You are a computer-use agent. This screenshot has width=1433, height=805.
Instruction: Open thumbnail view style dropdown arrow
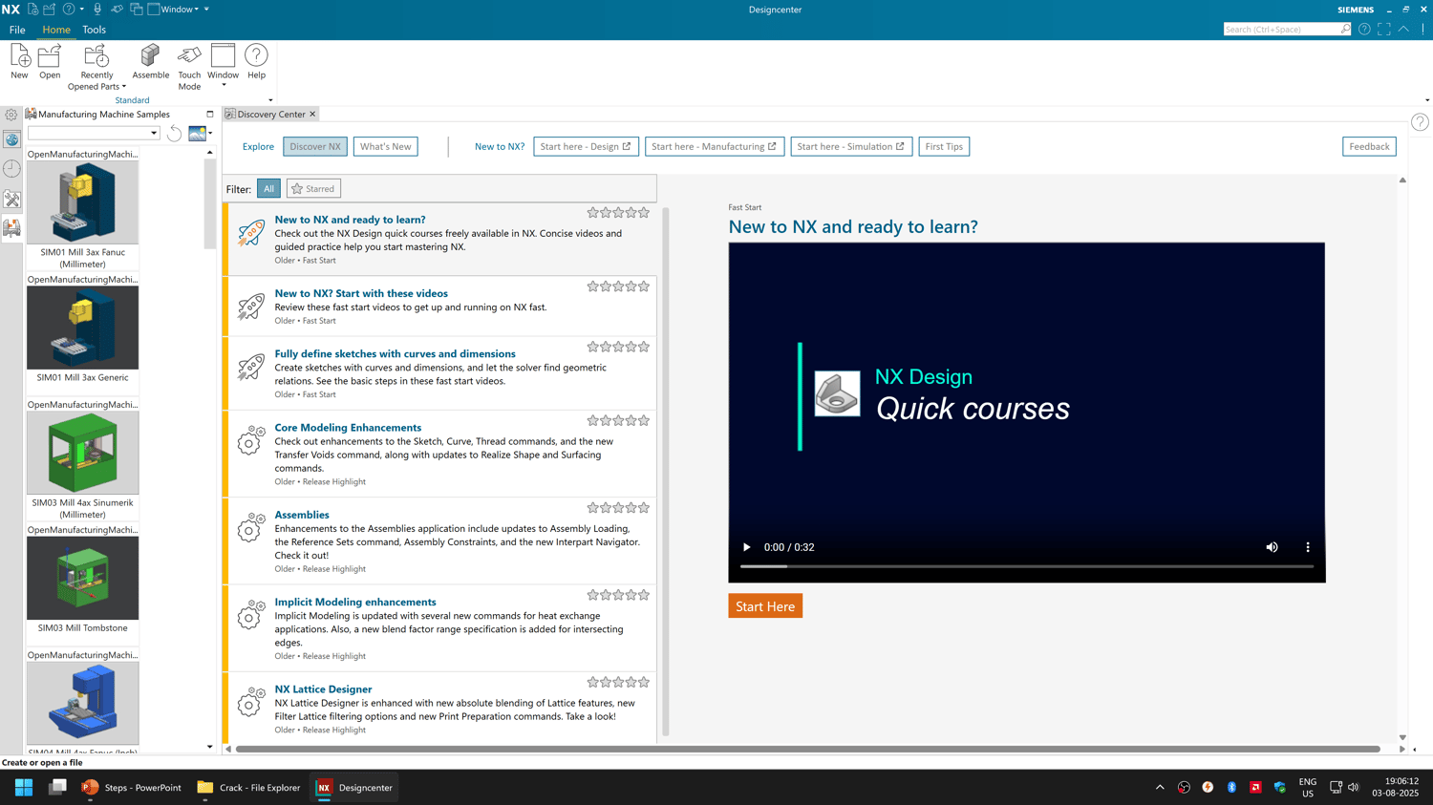(210, 134)
